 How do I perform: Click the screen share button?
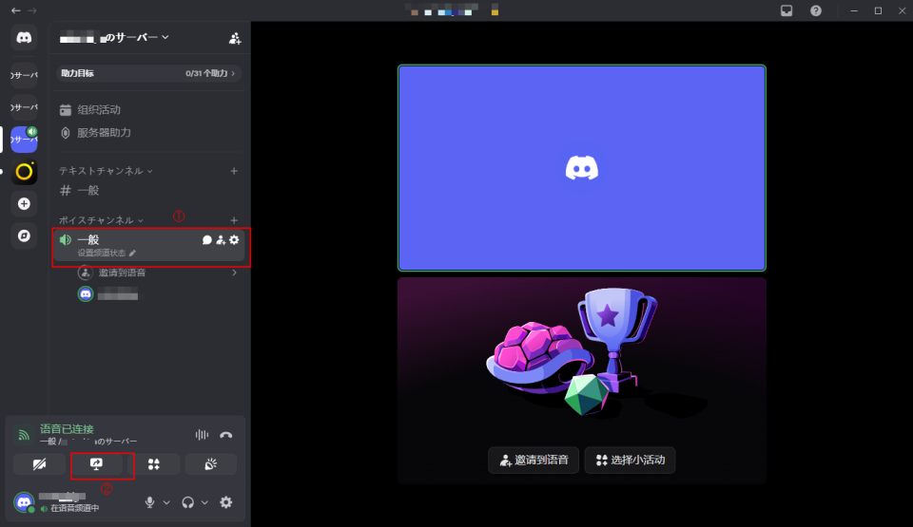point(97,464)
